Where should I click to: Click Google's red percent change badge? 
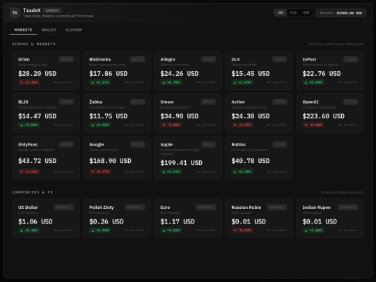(100, 171)
